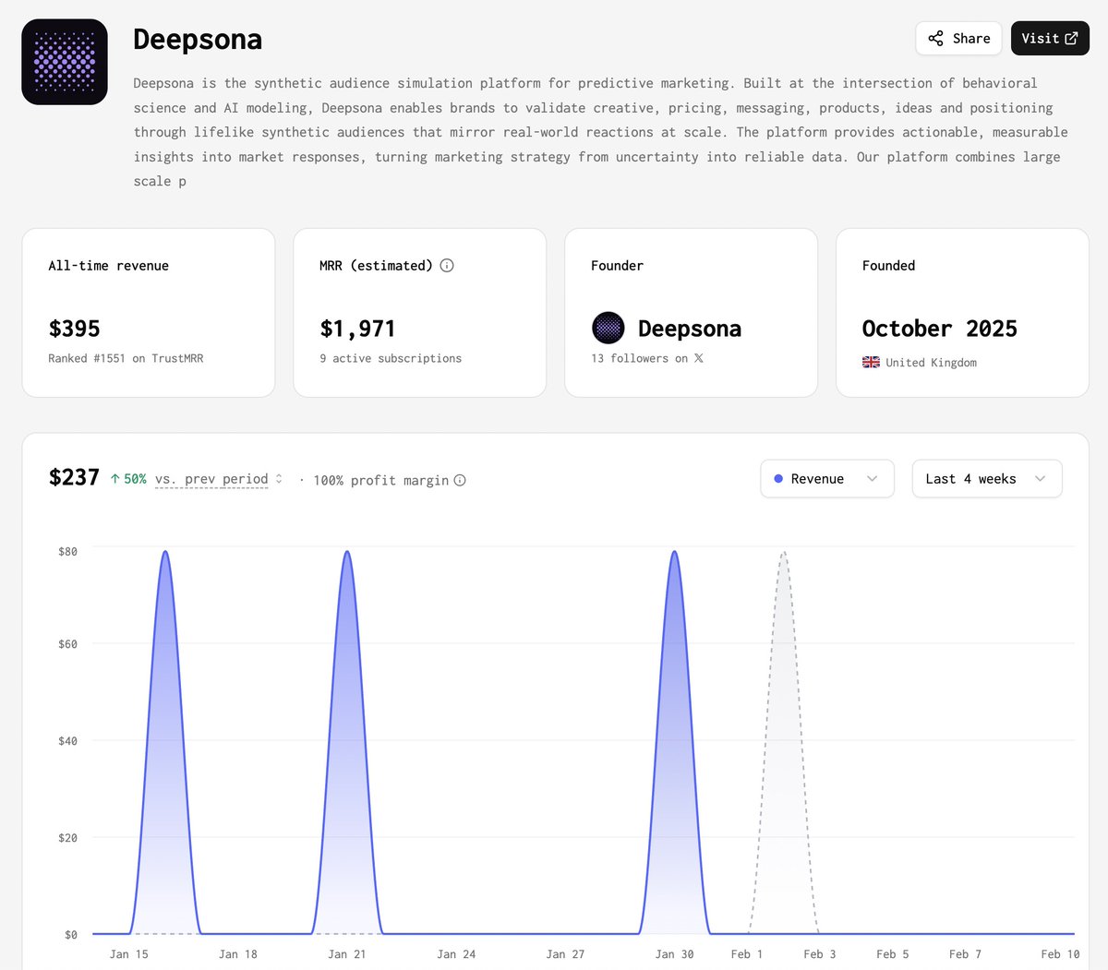1108x970 pixels.
Task: Click the dashed previous-period peak near Feb 2
Action: [784, 553]
